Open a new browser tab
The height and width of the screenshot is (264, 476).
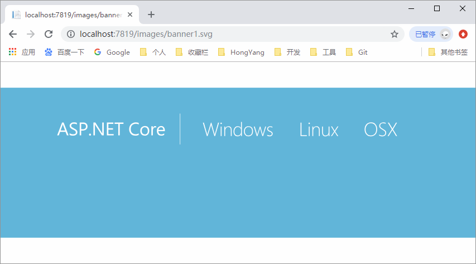[x=151, y=15]
